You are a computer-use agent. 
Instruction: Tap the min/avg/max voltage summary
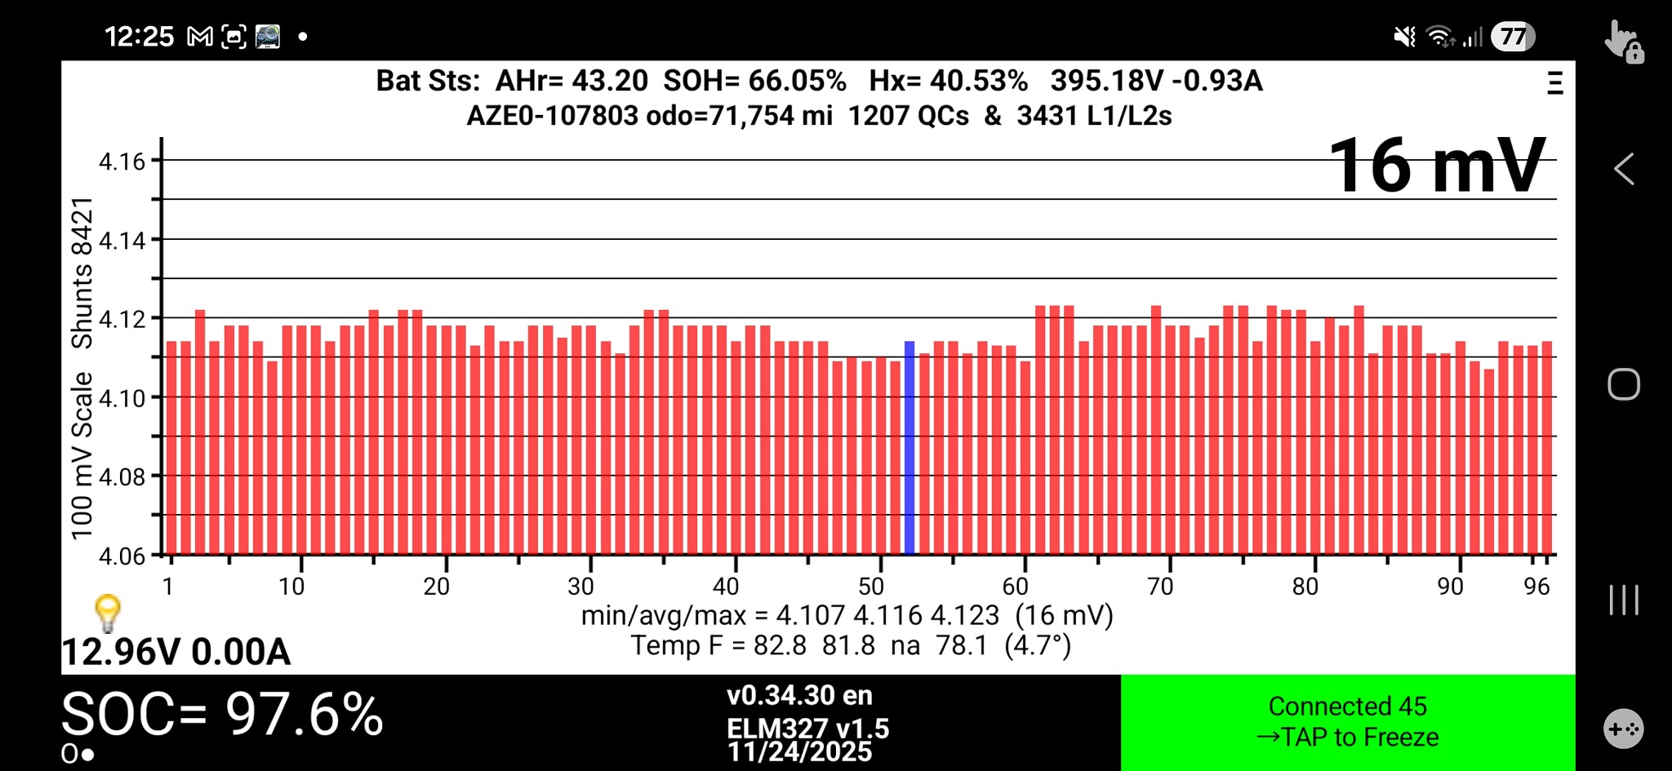[847, 615]
